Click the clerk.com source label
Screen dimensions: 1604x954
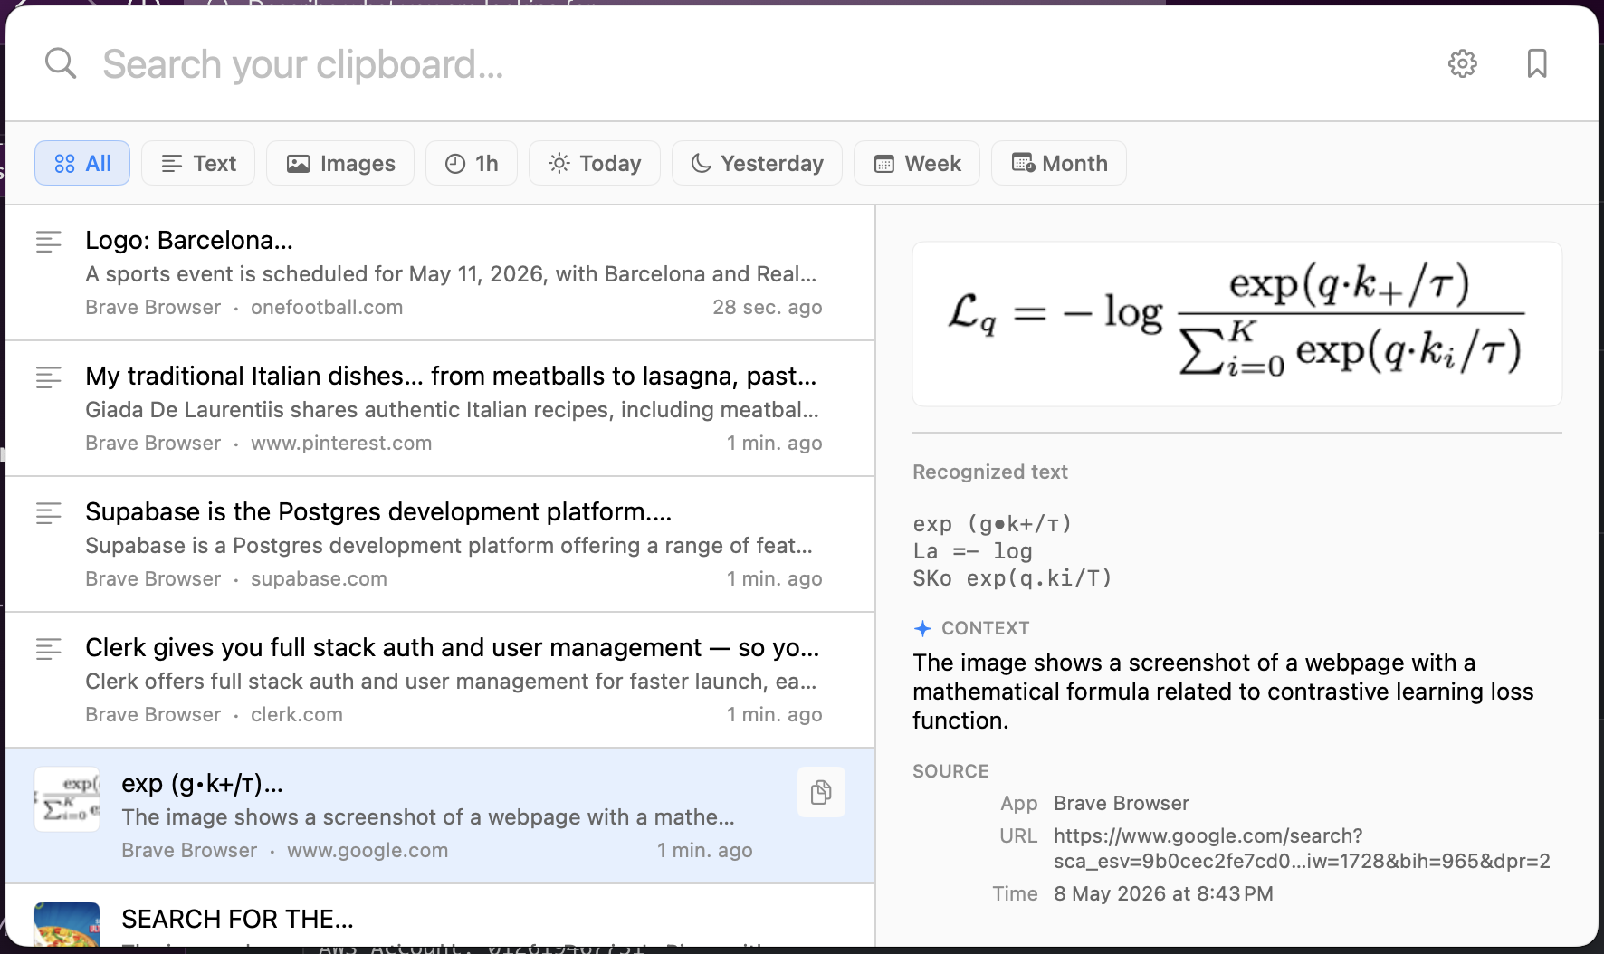click(297, 714)
